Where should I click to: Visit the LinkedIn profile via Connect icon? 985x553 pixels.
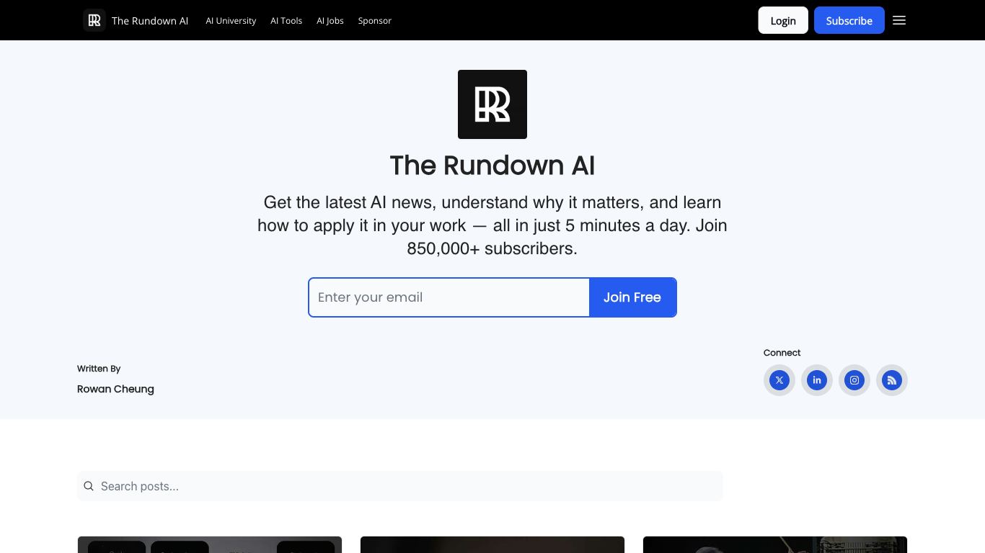click(x=817, y=380)
